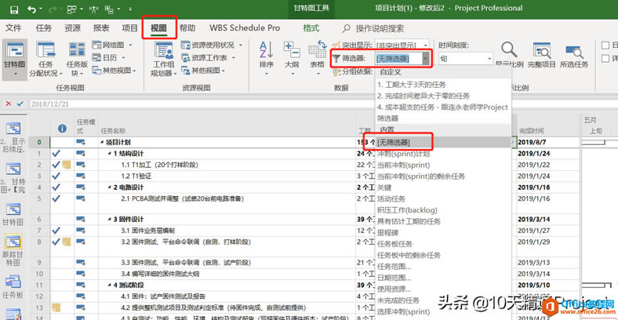This screenshot has width=618, height=320.
Task: Switch to the Calendar (日历) view
Action: [109, 57]
